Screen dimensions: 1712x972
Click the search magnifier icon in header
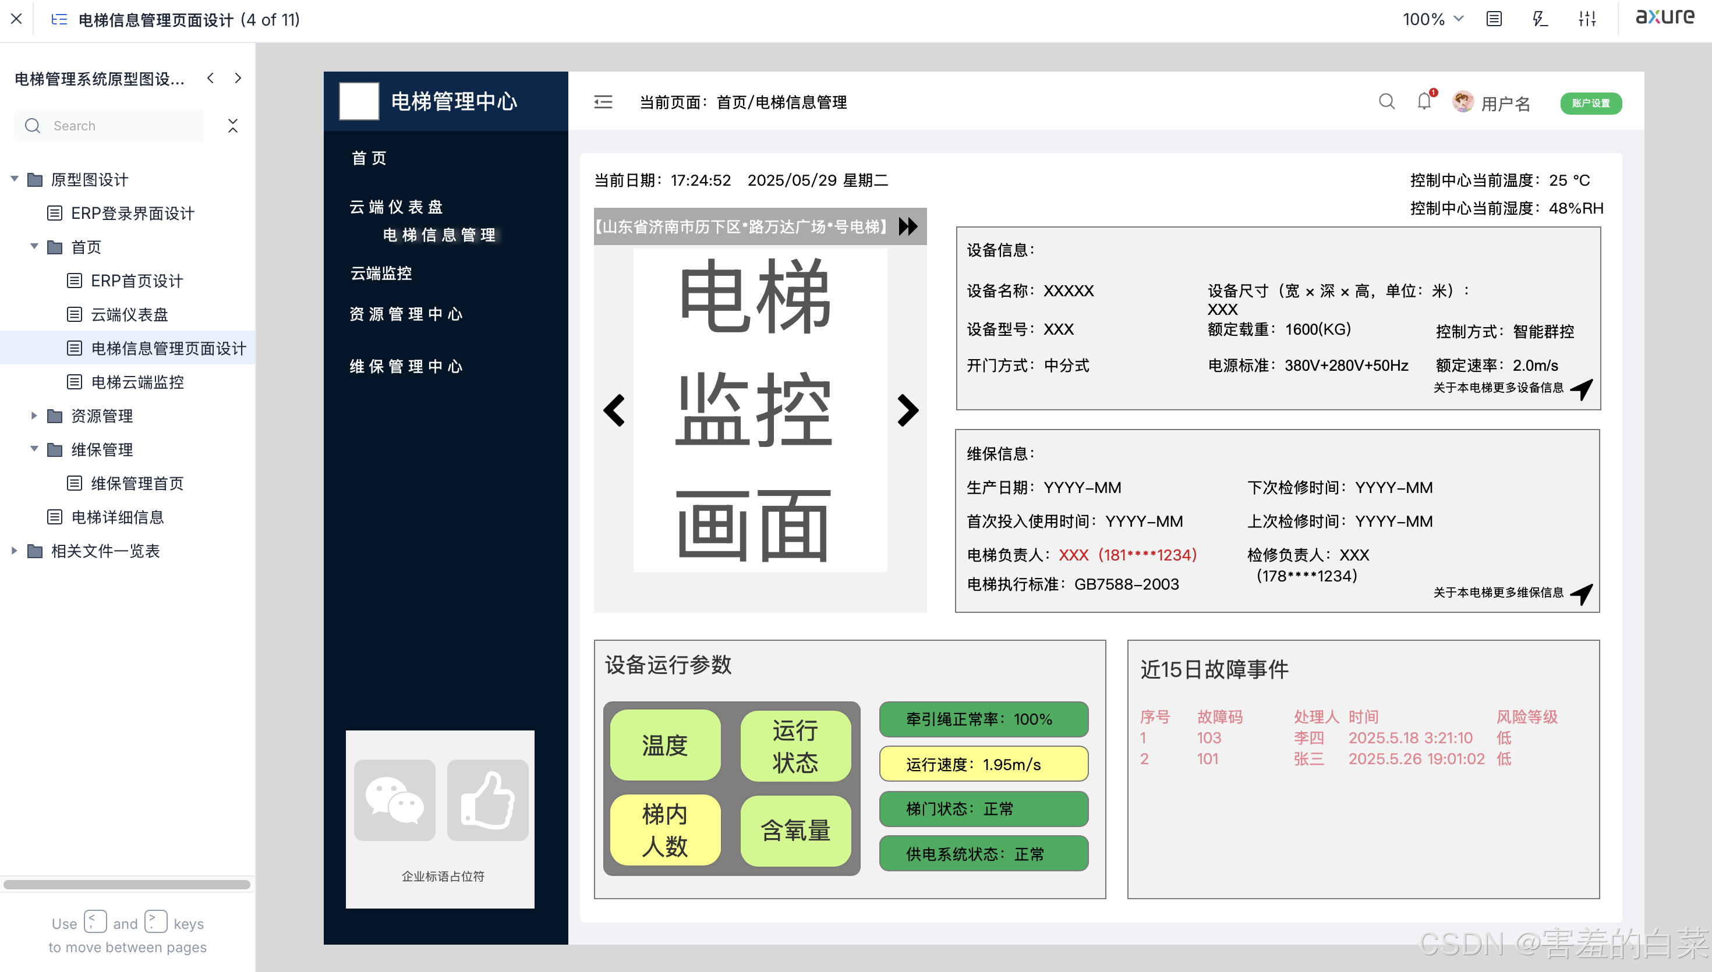(x=1386, y=101)
